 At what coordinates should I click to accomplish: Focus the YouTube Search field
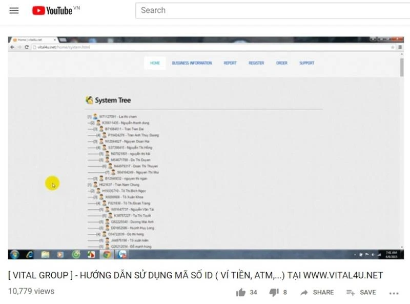point(273,10)
